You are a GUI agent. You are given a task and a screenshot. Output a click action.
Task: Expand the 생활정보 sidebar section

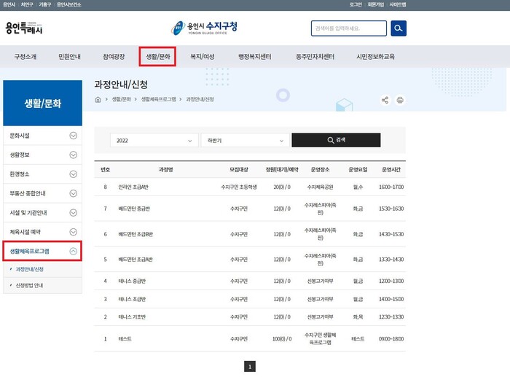point(73,155)
